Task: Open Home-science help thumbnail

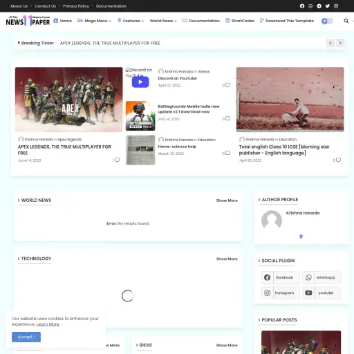Action: click(x=140, y=150)
